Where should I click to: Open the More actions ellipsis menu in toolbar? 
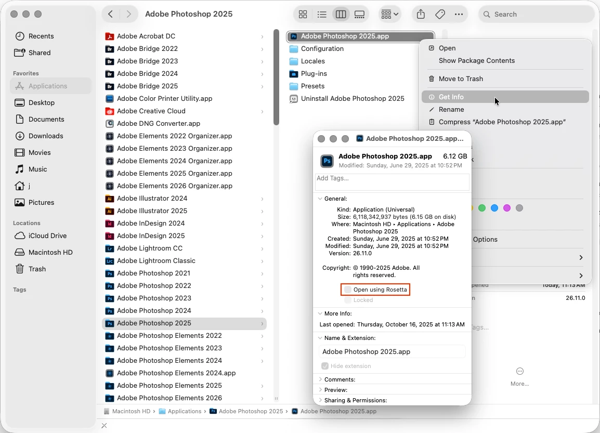coord(459,14)
